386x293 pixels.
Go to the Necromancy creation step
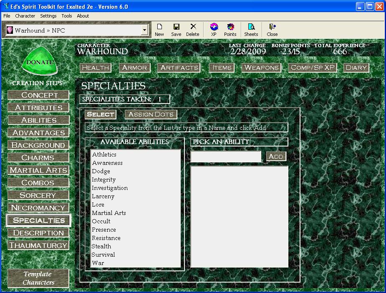coord(38,208)
